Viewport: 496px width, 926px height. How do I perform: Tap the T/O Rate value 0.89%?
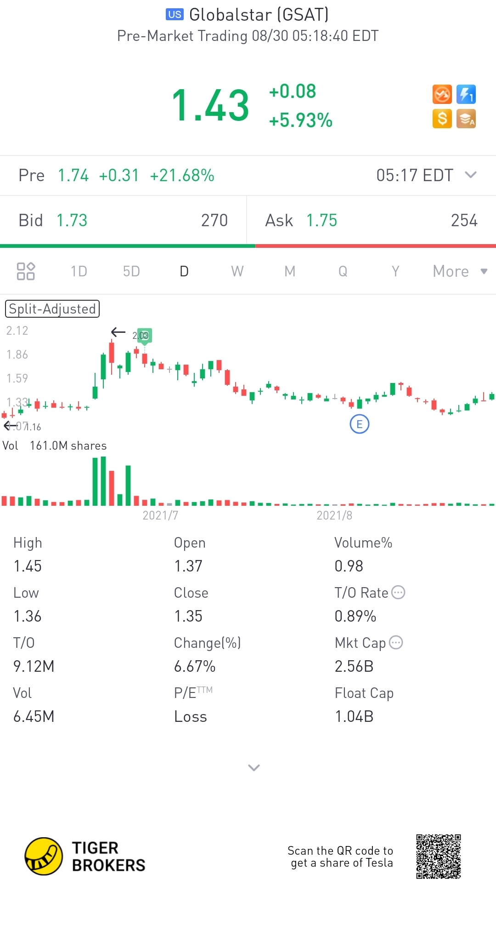point(355,616)
